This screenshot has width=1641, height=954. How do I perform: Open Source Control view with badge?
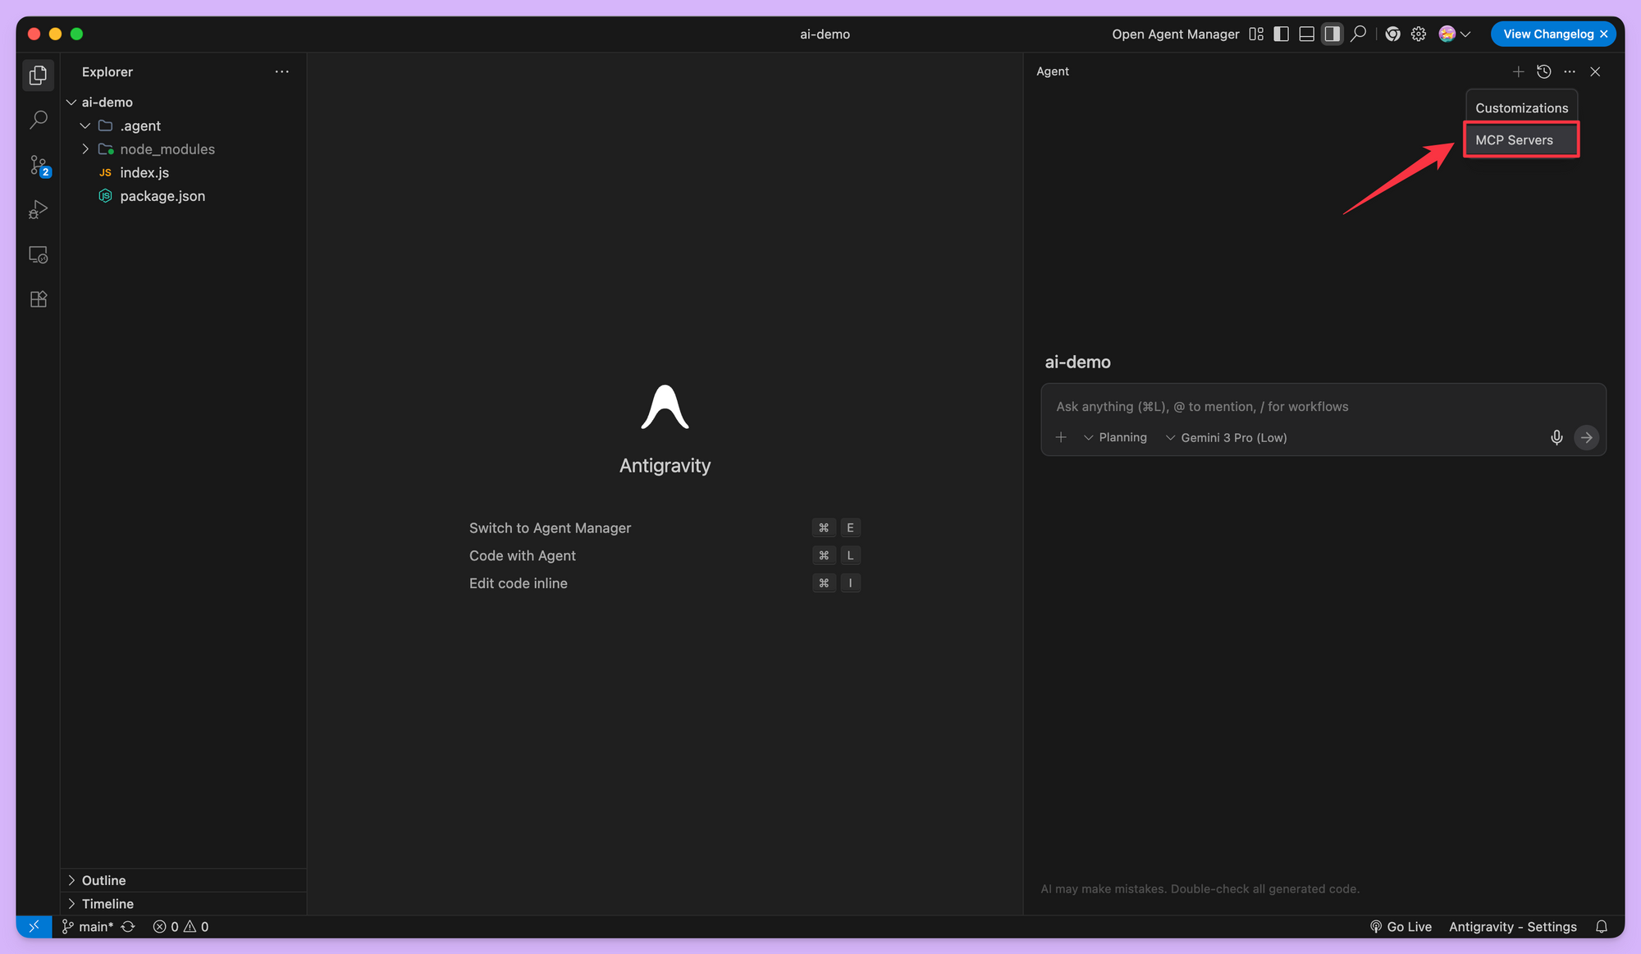tap(39, 165)
